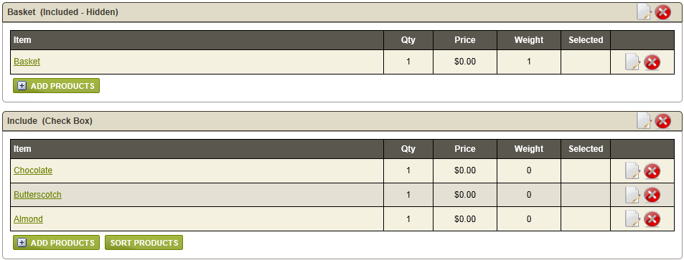Open the Chocolate product link
This screenshot has height=260, width=684.
[33, 170]
